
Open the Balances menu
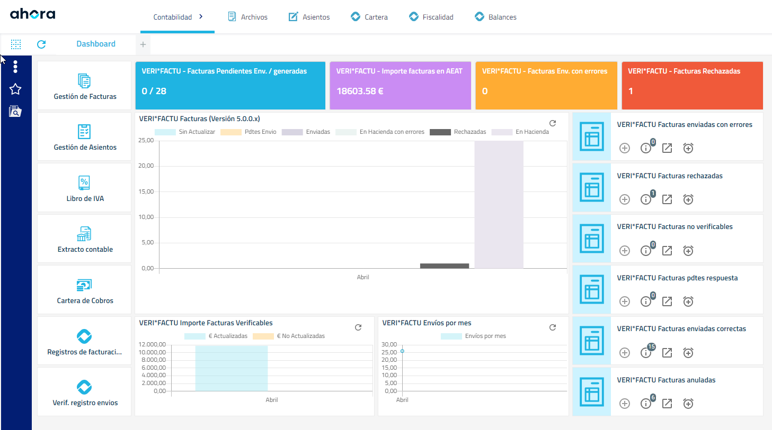pyautogui.click(x=495, y=17)
